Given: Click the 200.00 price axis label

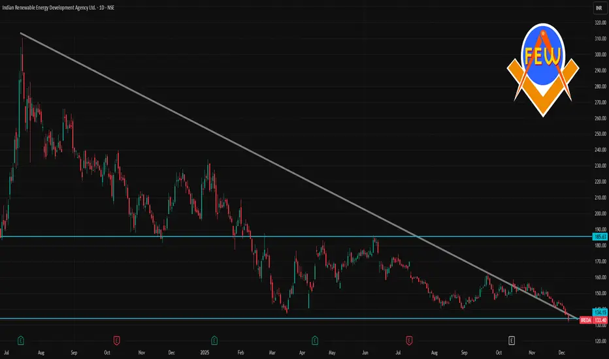Looking at the screenshot, I should pyautogui.click(x=600, y=213).
